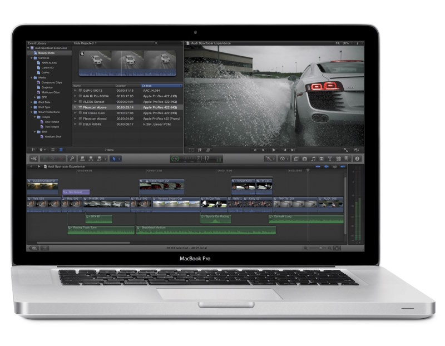Select Beauty Shots in Event Library
Screen dimensions: 445x346
[49, 53]
